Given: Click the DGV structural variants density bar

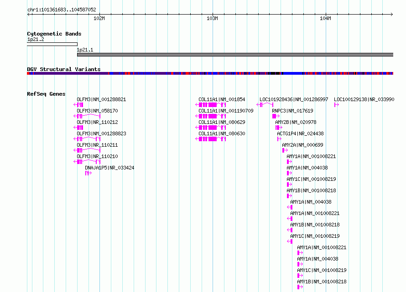Looking at the screenshot, I should click(x=210, y=73).
